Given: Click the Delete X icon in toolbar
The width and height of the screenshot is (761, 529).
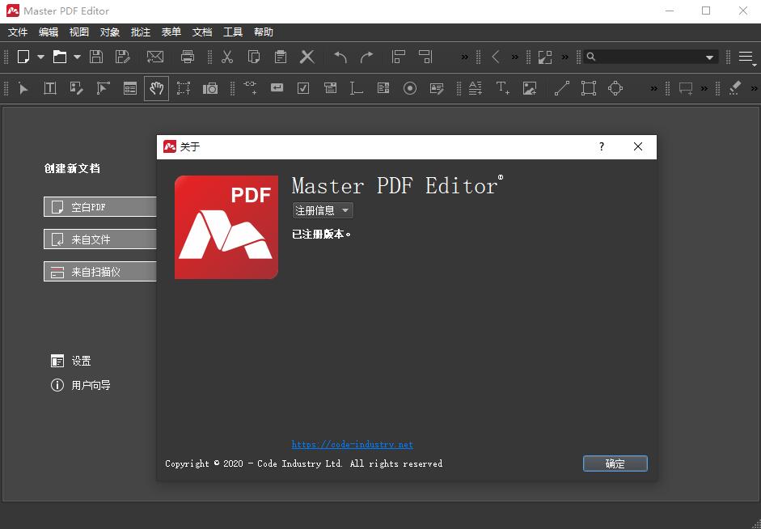Looking at the screenshot, I should coord(307,57).
